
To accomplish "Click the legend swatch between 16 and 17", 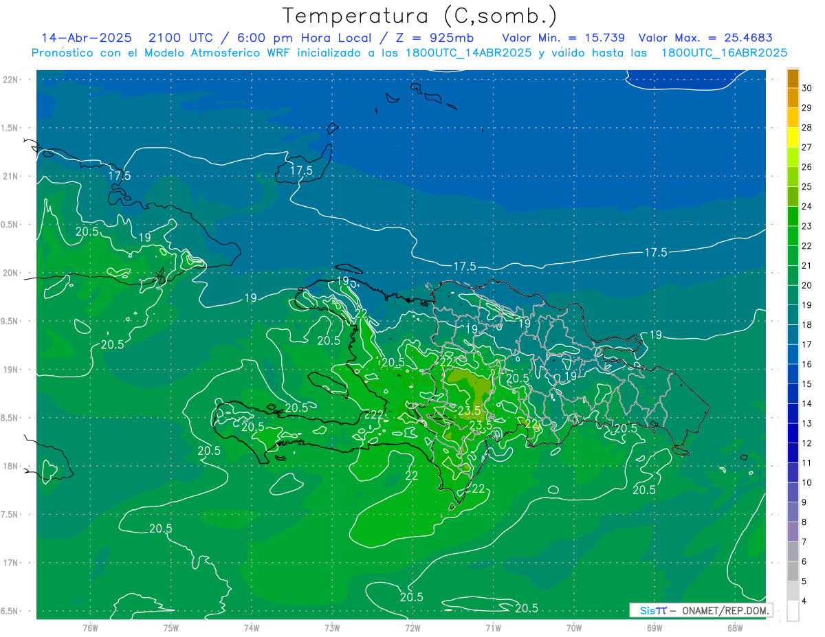I will [793, 355].
